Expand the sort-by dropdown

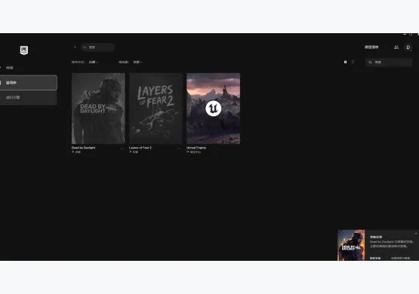(x=94, y=62)
